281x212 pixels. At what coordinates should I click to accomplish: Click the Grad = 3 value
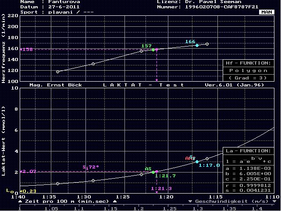tap(248, 78)
